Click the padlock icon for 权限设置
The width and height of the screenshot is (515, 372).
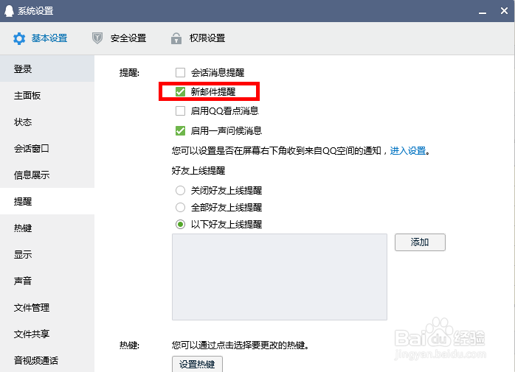point(176,38)
